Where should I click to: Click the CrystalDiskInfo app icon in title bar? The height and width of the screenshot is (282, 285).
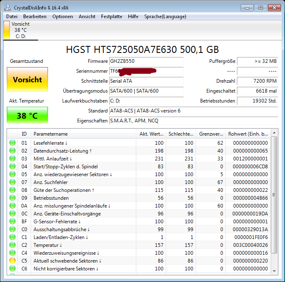pos(7,7)
